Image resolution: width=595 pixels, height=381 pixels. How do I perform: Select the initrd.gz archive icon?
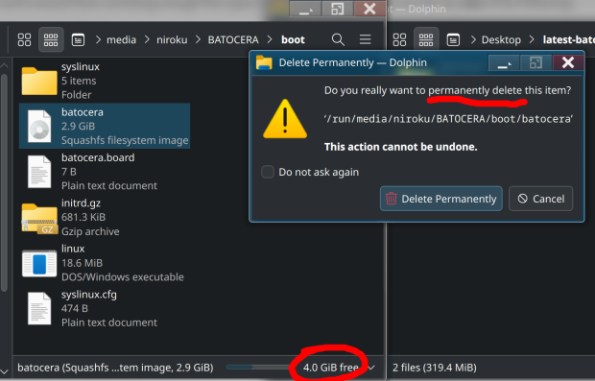tap(39, 218)
